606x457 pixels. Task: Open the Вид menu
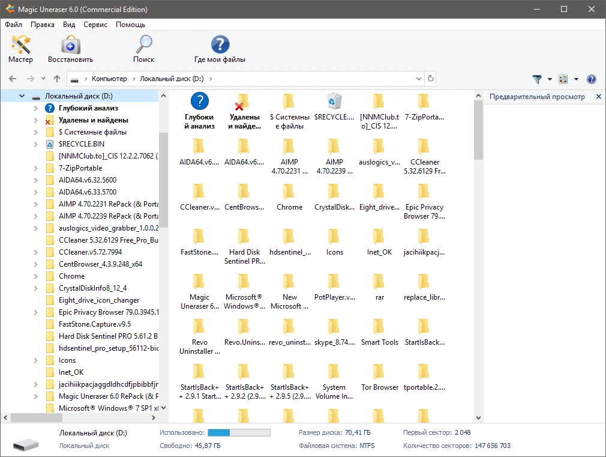click(x=69, y=25)
